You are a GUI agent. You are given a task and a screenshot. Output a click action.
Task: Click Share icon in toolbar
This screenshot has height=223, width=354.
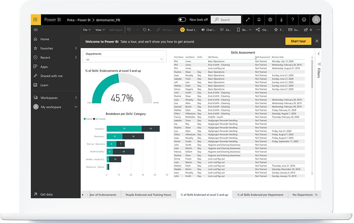tap(306, 30)
